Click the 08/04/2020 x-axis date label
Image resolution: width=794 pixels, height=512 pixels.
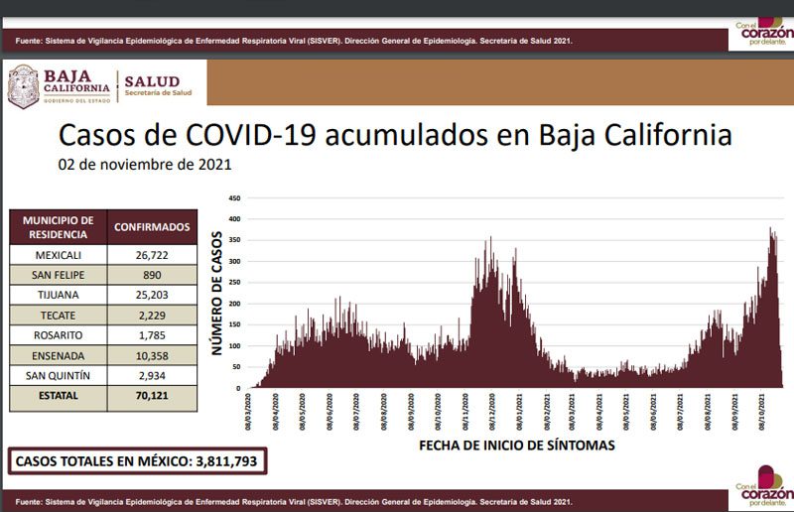tap(276, 412)
